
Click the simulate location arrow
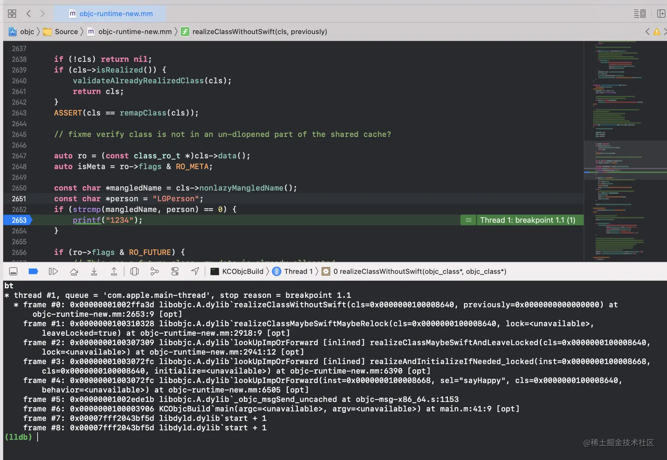click(x=195, y=271)
